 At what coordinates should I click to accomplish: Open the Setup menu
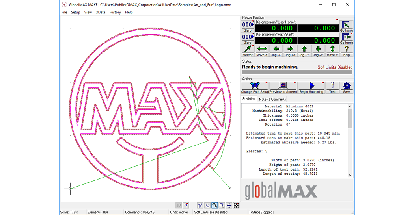pos(76,12)
